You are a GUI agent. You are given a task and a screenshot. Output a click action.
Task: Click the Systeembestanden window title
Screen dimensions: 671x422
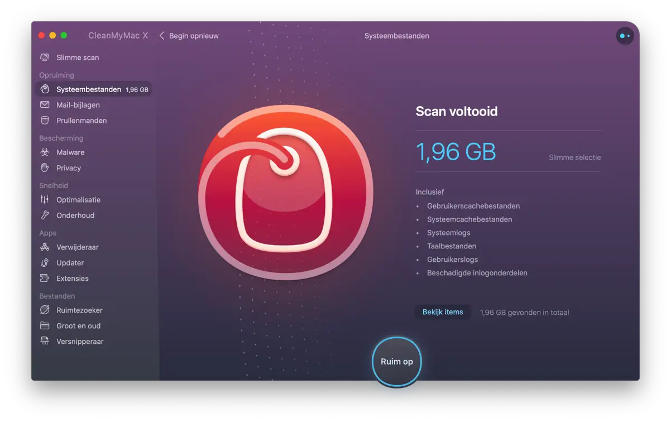click(397, 36)
